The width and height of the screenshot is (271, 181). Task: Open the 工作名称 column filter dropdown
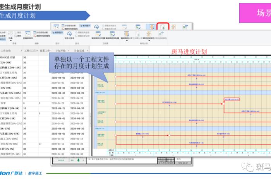(21, 50)
